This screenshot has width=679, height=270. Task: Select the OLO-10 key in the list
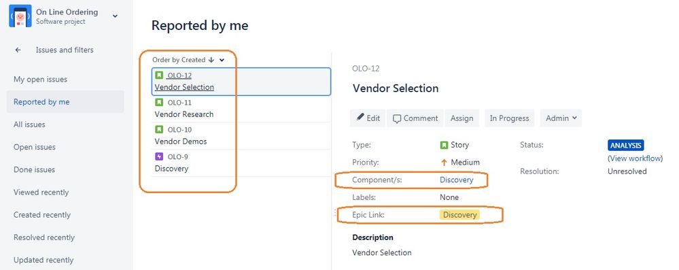(x=179, y=130)
